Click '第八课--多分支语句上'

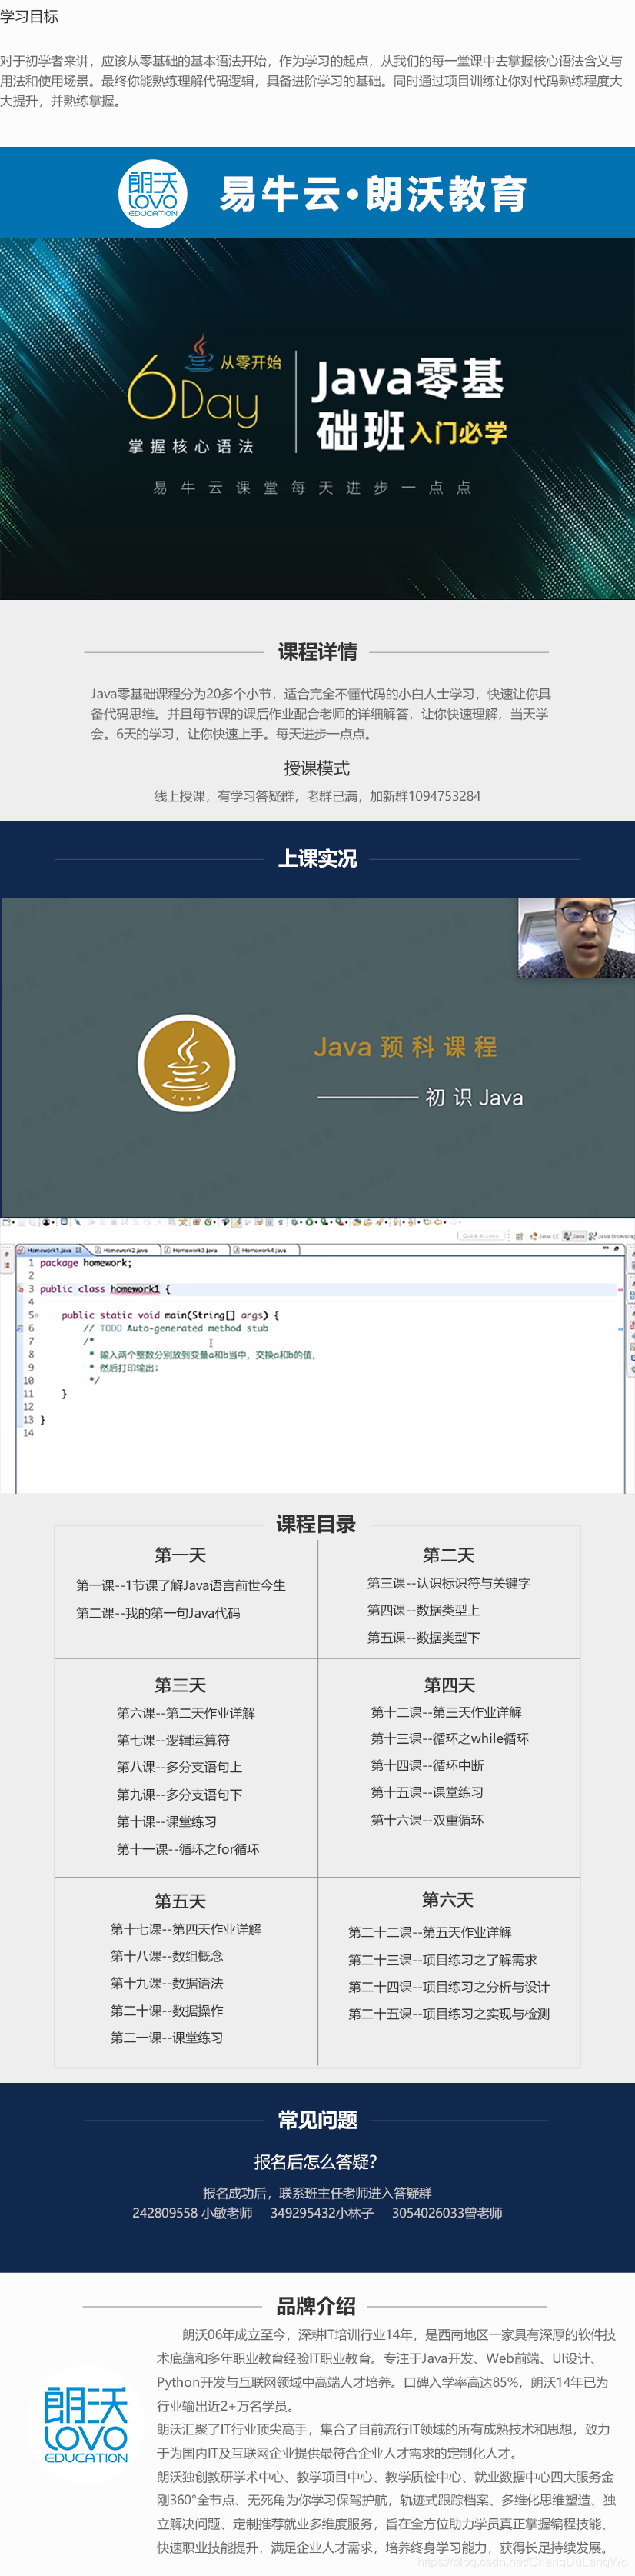(179, 1768)
